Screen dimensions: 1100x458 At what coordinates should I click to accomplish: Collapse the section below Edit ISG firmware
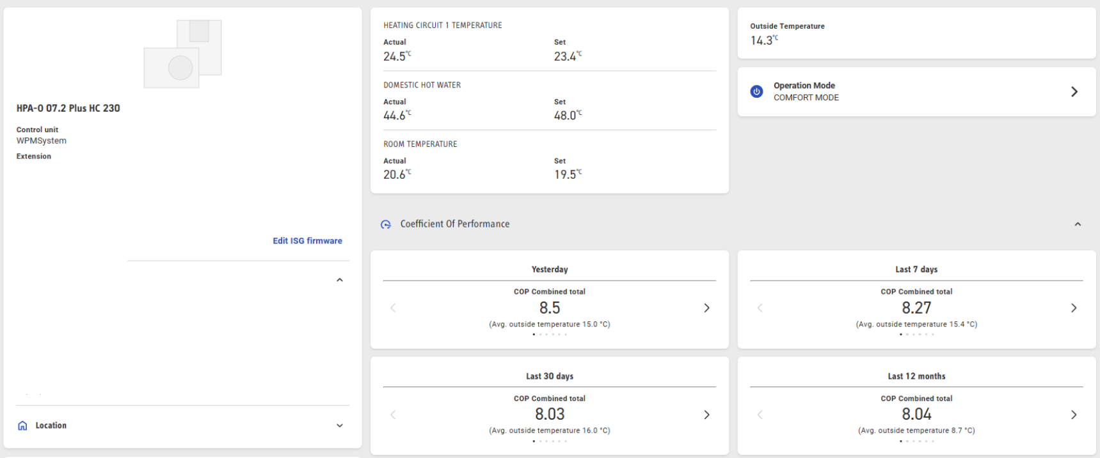tap(340, 280)
